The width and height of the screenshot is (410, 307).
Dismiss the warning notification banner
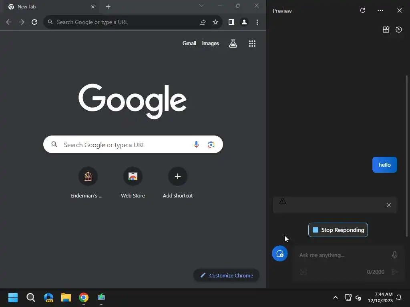388,205
